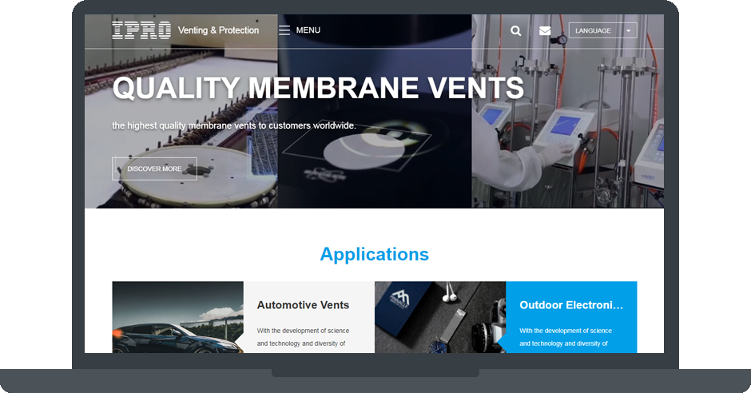Select the LANGUAGE selector box
Screen dimensions: 751x393
602,30
